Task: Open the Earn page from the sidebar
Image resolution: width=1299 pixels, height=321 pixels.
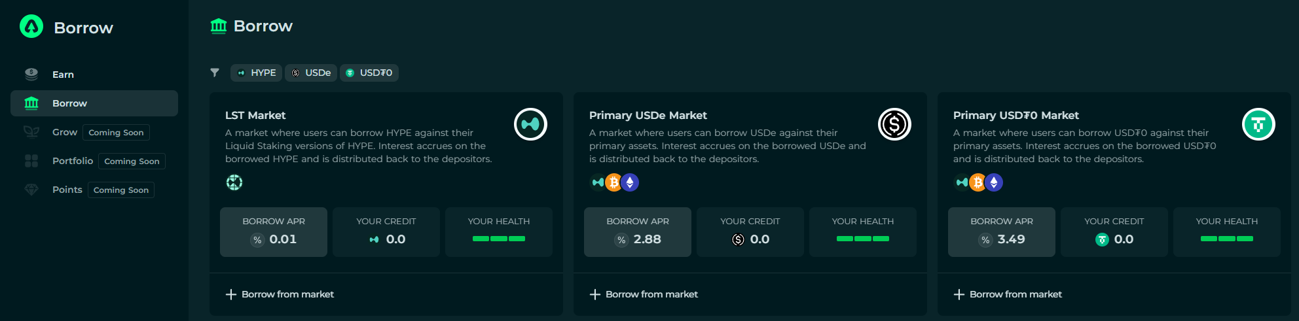Action: (x=63, y=75)
